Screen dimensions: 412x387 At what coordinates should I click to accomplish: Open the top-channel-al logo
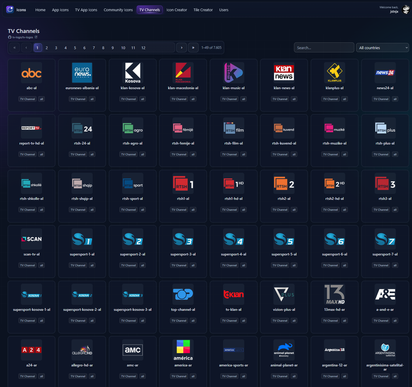(183, 294)
